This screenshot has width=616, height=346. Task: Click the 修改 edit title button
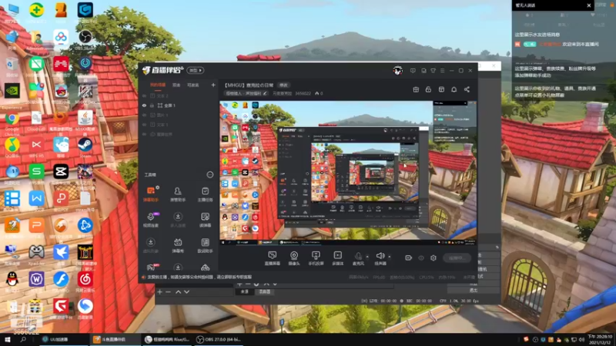pyautogui.click(x=283, y=85)
